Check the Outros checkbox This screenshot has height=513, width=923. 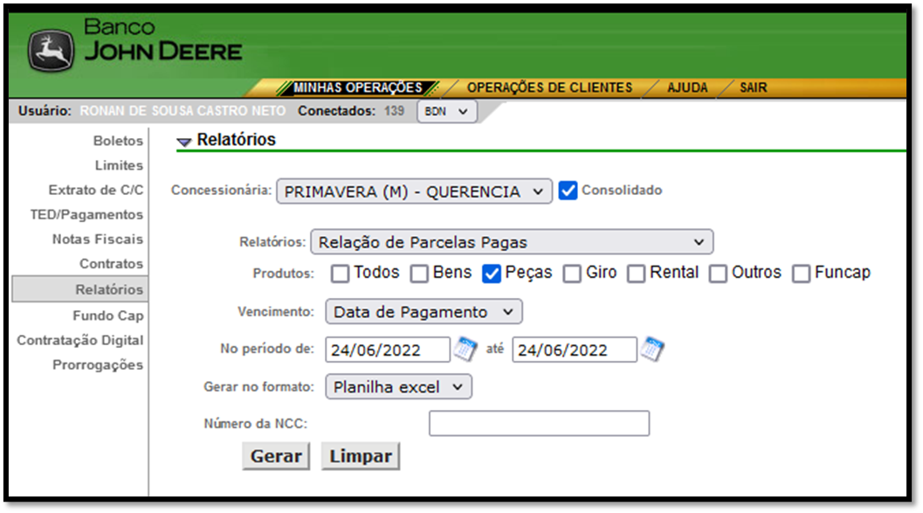[718, 274]
